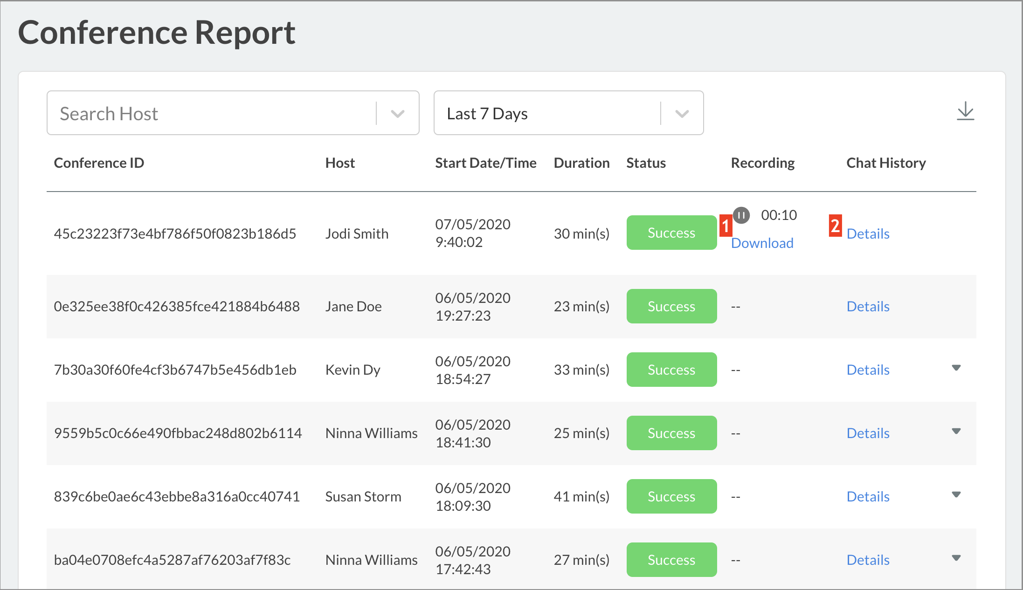Open chat Details for Jodi Smith

[x=868, y=233]
